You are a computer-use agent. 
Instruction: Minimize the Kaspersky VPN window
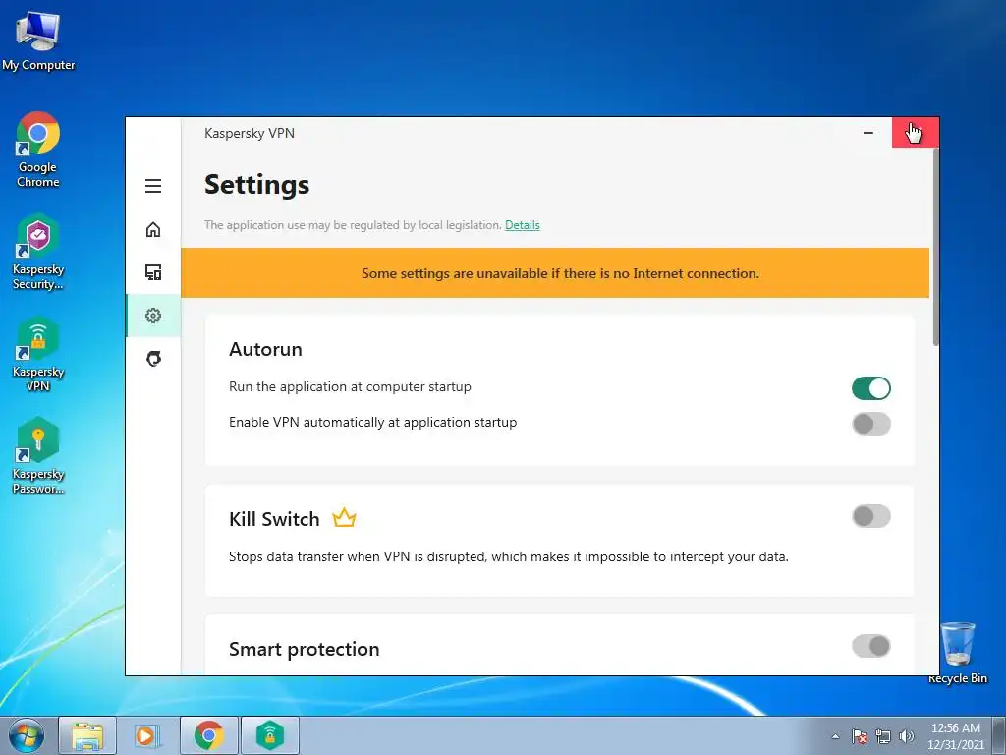(868, 133)
